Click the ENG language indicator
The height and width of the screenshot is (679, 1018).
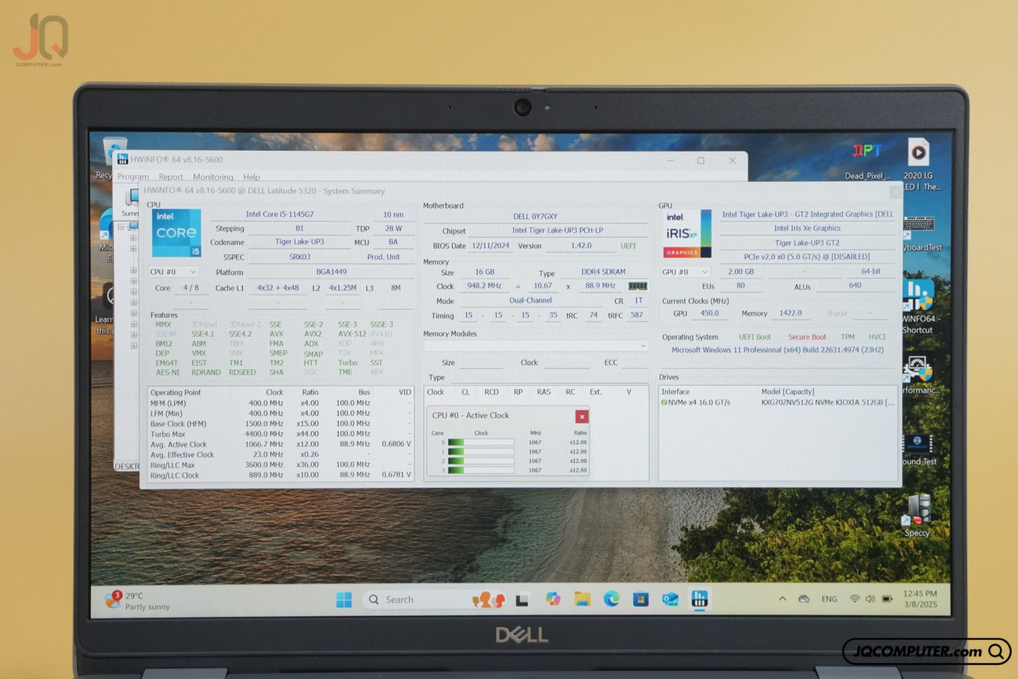pos(829,599)
